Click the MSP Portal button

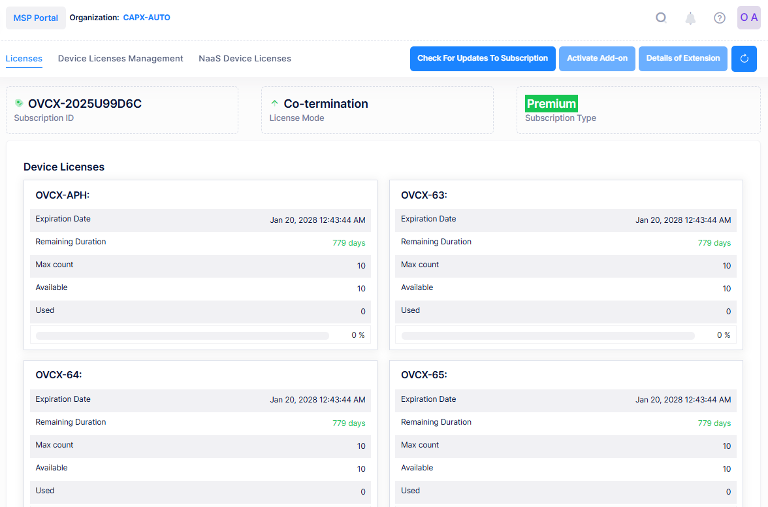pyautogui.click(x=36, y=18)
